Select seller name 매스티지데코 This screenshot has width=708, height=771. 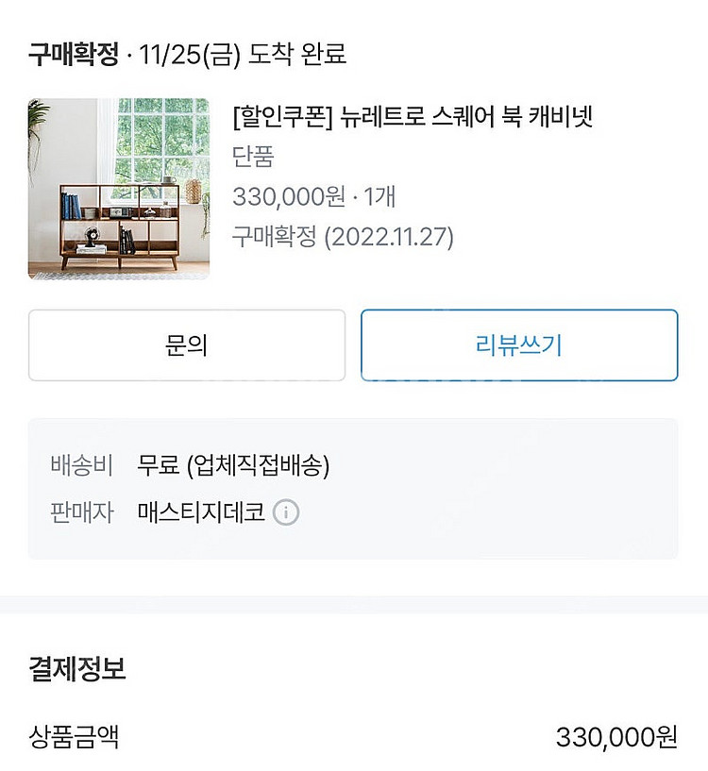tap(200, 512)
